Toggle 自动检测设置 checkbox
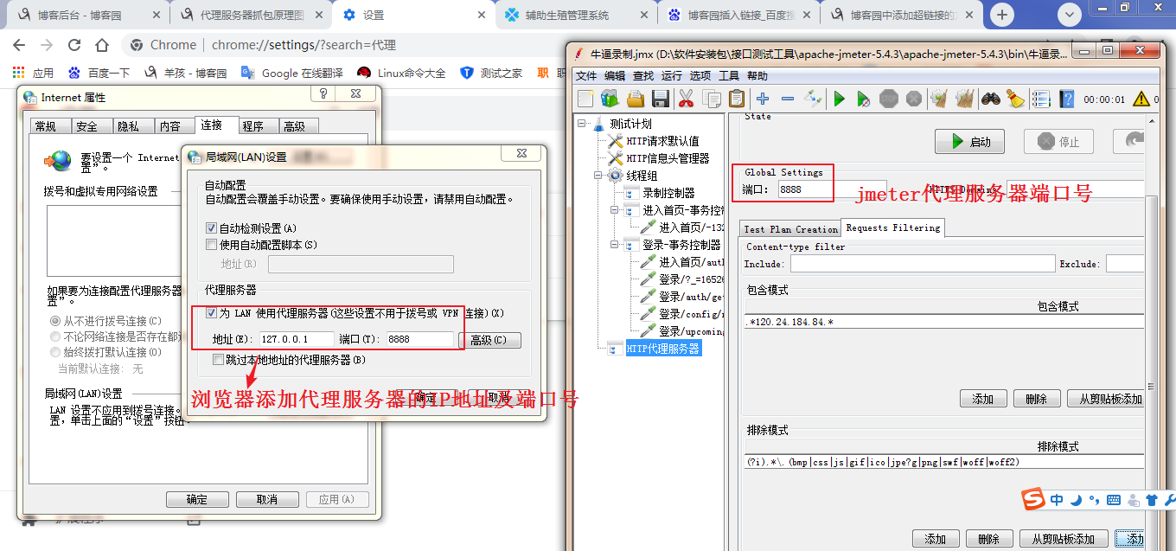Viewport: 1176px width, 551px height. click(x=211, y=228)
